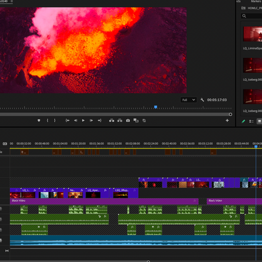Select the first caption segment labeled It
The image size is (262, 262).
(x=25, y=152)
